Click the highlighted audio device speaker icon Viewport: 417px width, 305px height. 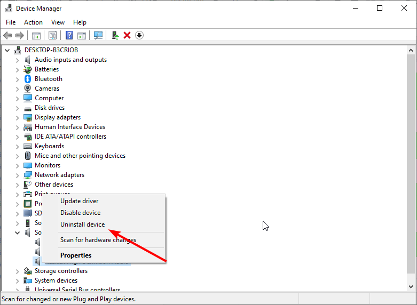(37, 261)
